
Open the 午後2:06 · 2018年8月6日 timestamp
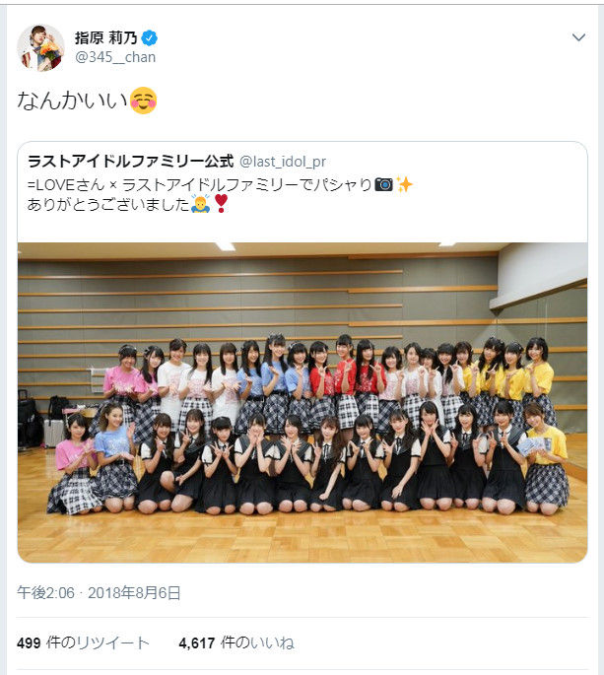tap(99, 593)
